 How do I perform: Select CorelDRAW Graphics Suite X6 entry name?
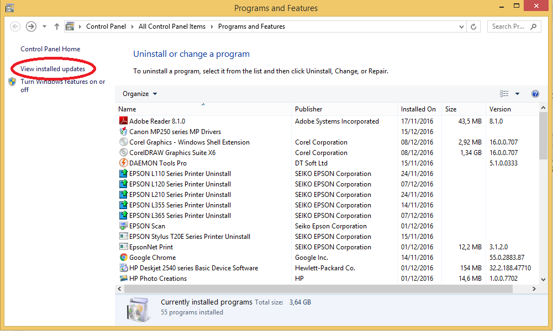click(x=172, y=152)
